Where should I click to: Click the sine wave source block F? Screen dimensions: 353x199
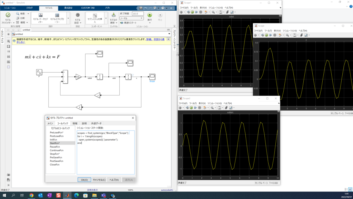click(x=39, y=72)
